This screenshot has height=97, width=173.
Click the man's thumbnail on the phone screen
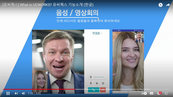click(139, 37)
